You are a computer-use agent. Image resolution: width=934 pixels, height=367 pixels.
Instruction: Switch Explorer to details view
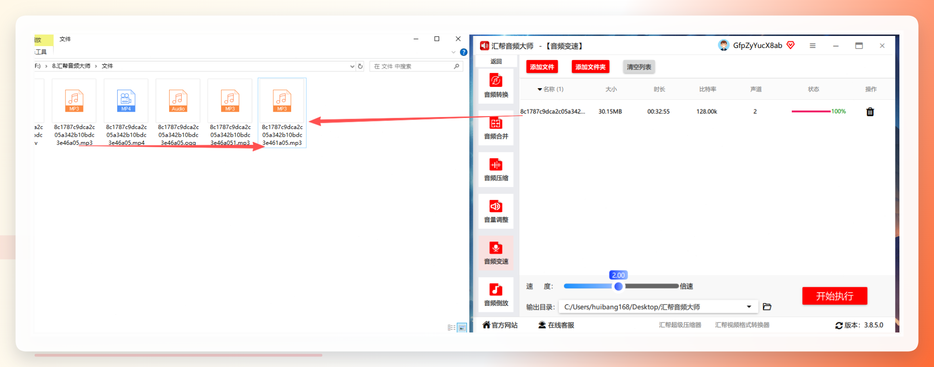point(452,328)
